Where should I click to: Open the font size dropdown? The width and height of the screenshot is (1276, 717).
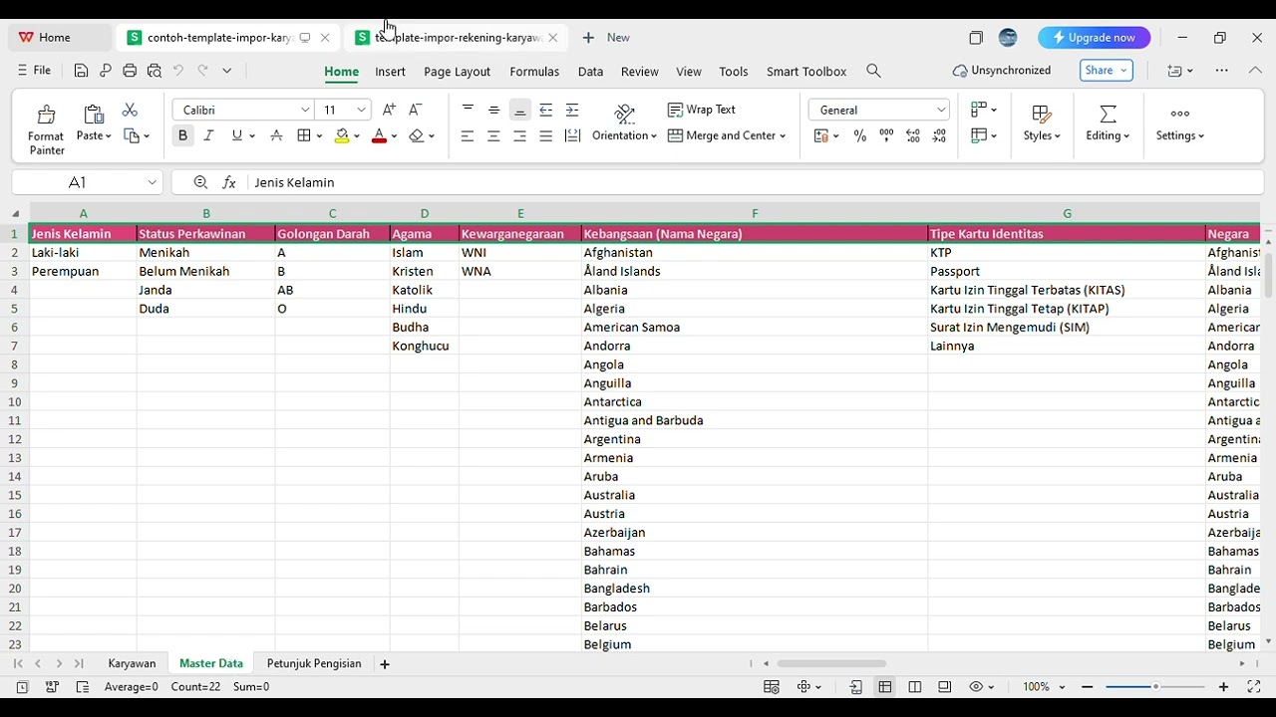[361, 110]
